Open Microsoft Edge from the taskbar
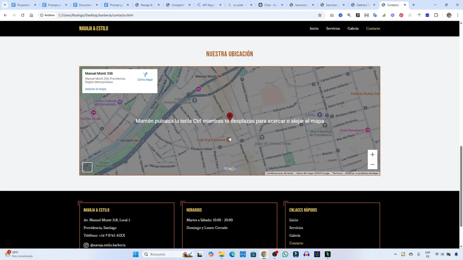This screenshot has width=463, height=260. 232,254
